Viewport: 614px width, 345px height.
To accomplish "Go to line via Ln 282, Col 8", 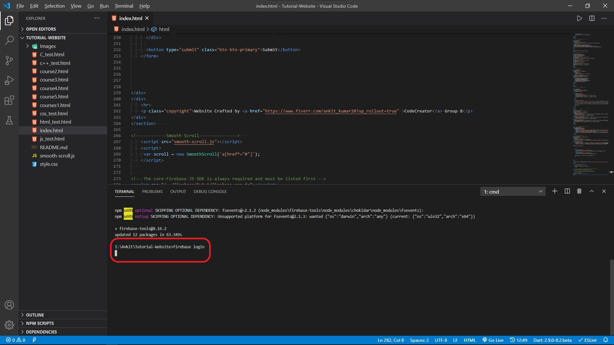I will pos(391,340).
